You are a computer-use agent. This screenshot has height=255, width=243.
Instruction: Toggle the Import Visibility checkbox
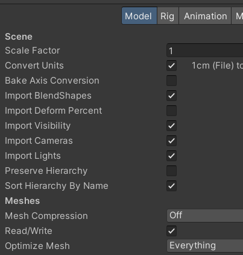coord(171,126)
